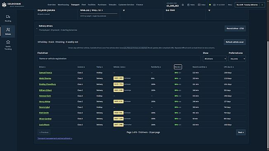
Task: Expand the Run shift options arrow
Action: tap(262, 5)
